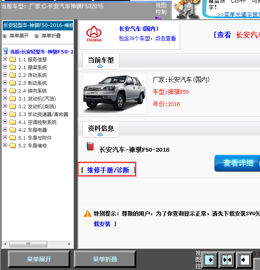260x270 pixels.
Task: Click the small icon beside top 菜单折叠
Action: pos(36,36)
